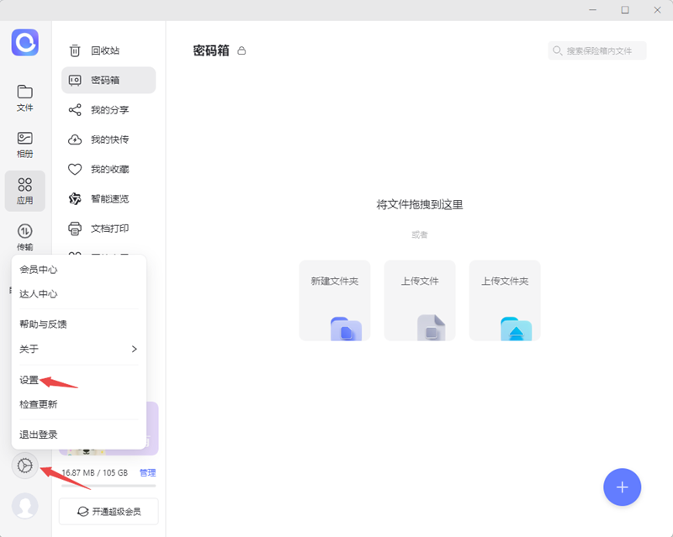Open the 文件 section in the left rail

pos(24,98)
